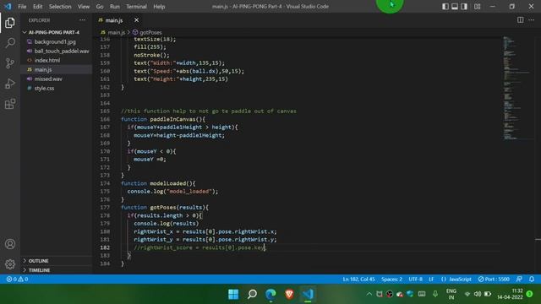Open Windows taskbar search
This screenshot has width=541, height=304.
252,294
